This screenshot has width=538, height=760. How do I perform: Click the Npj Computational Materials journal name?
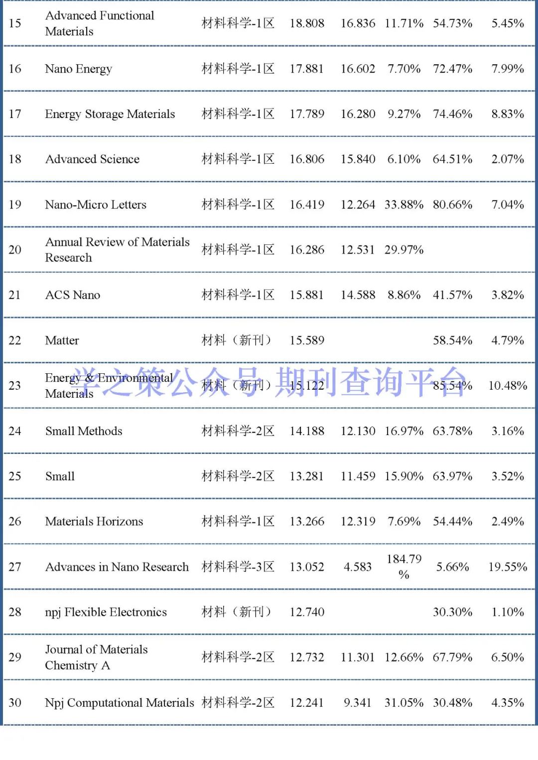click(119, 703)
